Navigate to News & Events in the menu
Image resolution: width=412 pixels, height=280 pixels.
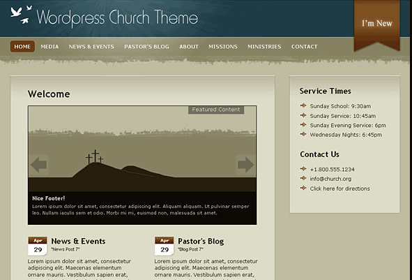tap(91, 47)
